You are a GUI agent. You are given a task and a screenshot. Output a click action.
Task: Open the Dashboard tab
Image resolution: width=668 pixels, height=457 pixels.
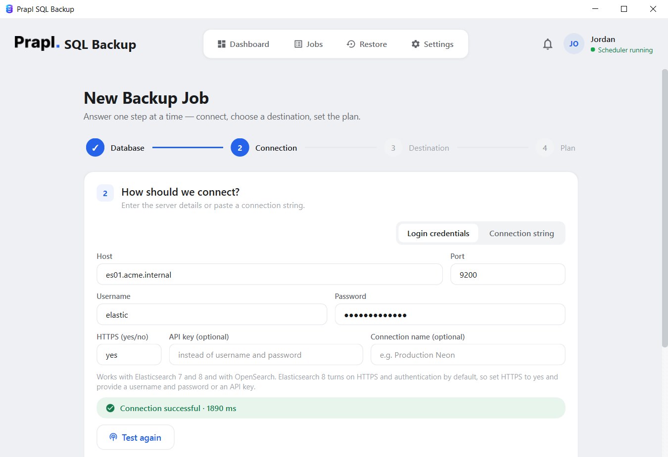pos(243,44)
